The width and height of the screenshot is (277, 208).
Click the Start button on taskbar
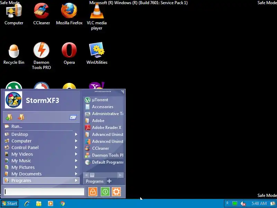click(x=9, y=203)
